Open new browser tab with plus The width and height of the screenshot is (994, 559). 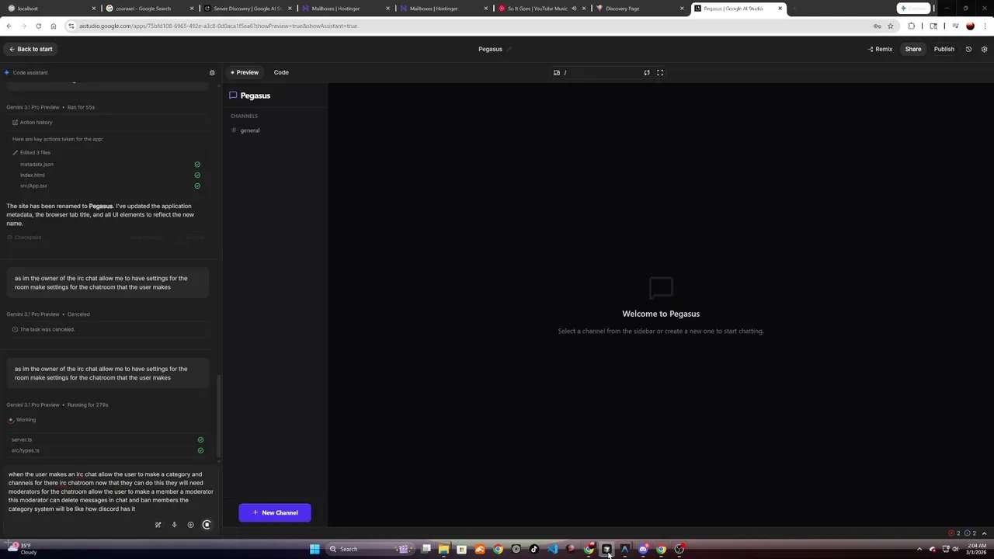pos(794,9)
